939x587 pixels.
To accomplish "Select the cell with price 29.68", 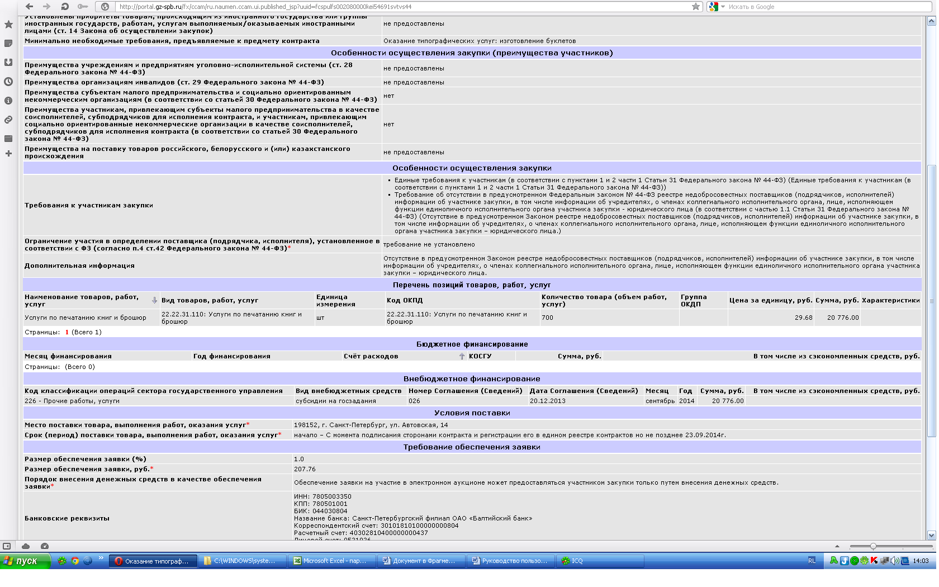I will click(770, 318).
